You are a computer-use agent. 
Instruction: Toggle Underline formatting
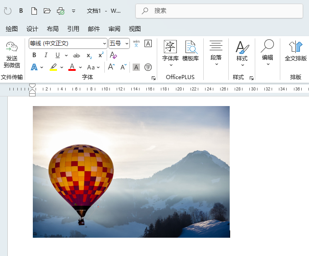click(57, 55)
